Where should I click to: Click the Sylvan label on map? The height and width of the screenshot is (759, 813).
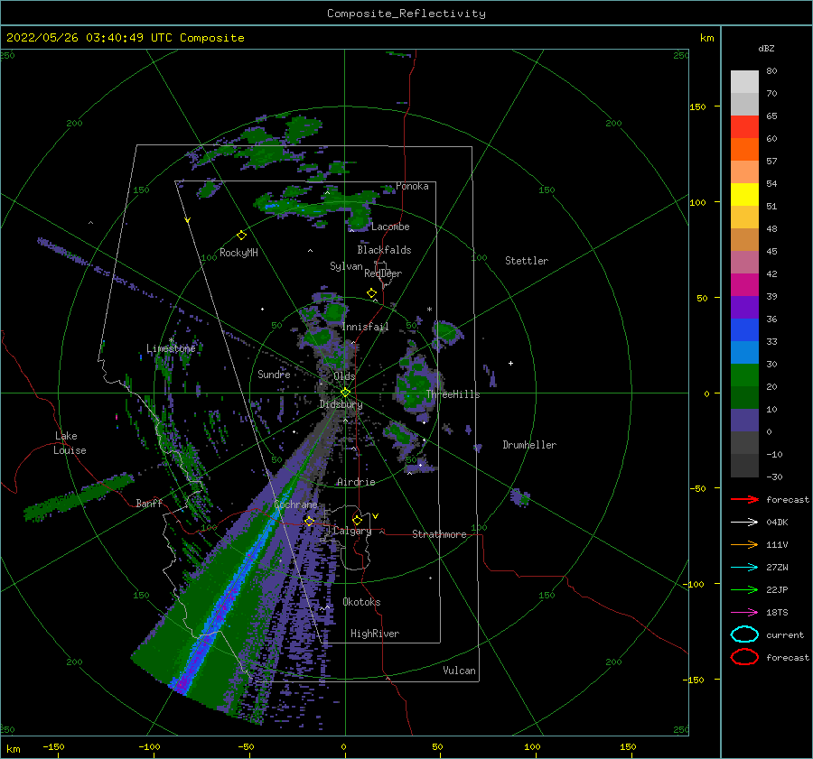346,266
